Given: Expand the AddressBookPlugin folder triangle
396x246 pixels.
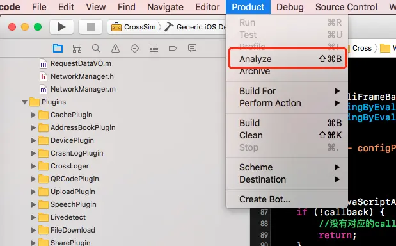Looking at the screenshot, I should [33, 127].
